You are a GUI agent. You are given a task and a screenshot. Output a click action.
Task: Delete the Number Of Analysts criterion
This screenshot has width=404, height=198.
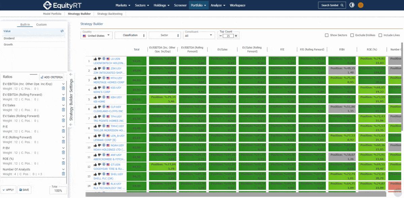[x=63, y=174]
